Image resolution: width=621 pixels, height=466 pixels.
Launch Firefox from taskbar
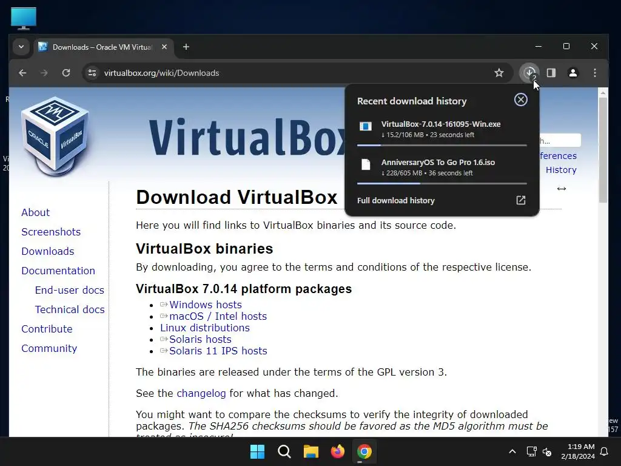pyautogui.click(x=337, y=451)
